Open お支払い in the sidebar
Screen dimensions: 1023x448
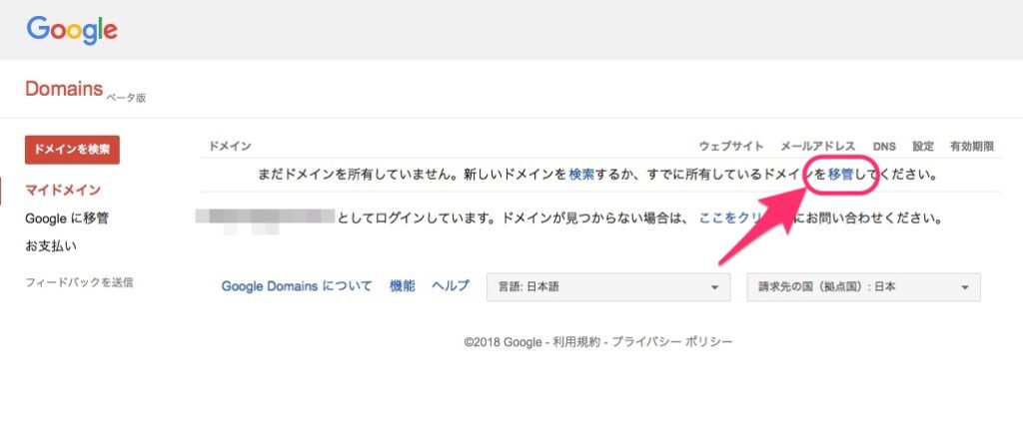[x=50, y=246]
